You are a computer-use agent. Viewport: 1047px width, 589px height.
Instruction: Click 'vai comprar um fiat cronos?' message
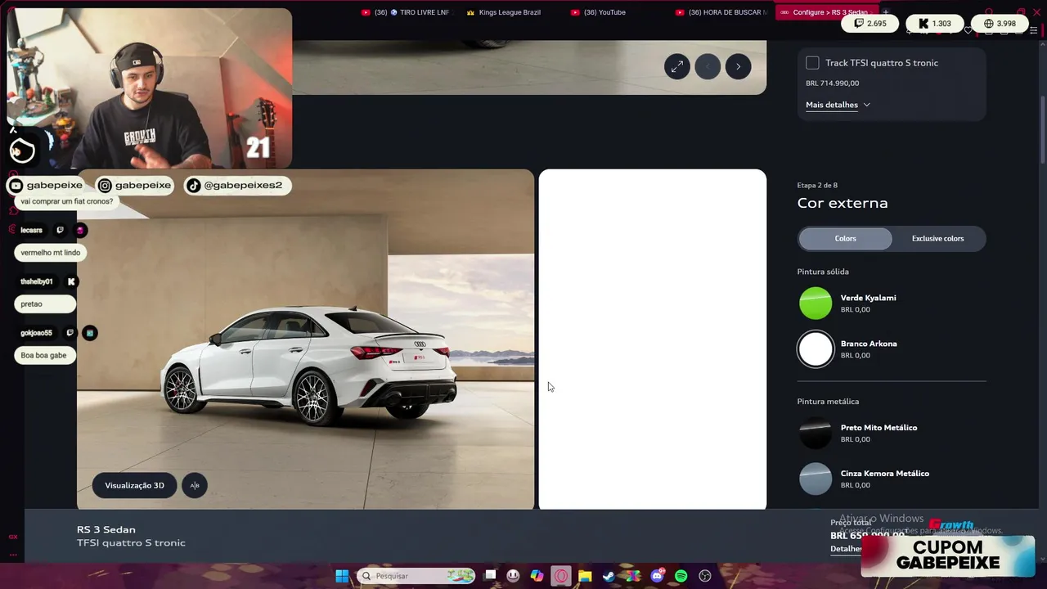(x=67, y=201)
